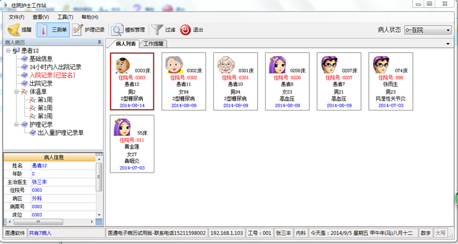Click the 病人信息 vertical scrollbar thumb

pyautogui.click(x=99, y=177)
